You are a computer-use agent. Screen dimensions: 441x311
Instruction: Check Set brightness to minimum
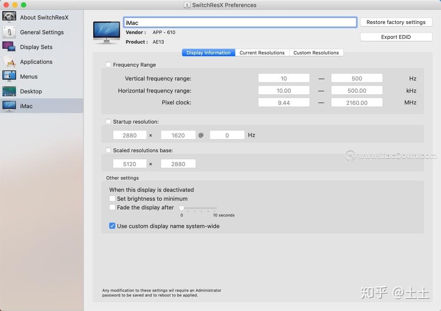(112, 198)
